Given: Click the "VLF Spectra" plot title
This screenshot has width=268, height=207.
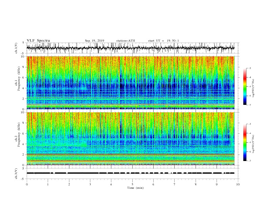Looking at the screenshot, I should coord(38,41).
